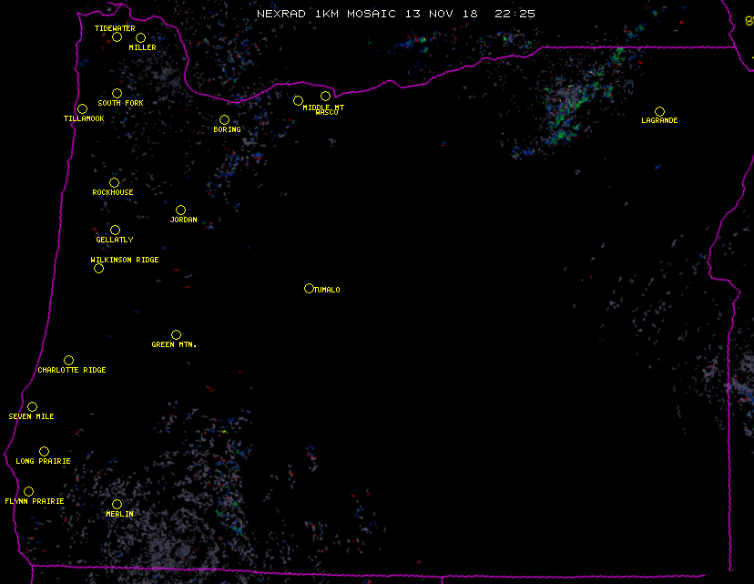
Task: Click the Merlin station circle marker
Action: [117, 504]
